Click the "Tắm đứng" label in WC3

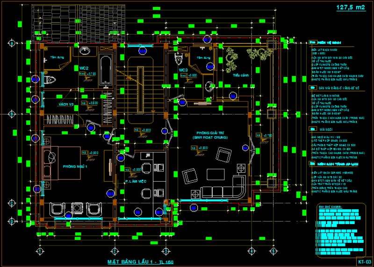(x=203, y=57)
